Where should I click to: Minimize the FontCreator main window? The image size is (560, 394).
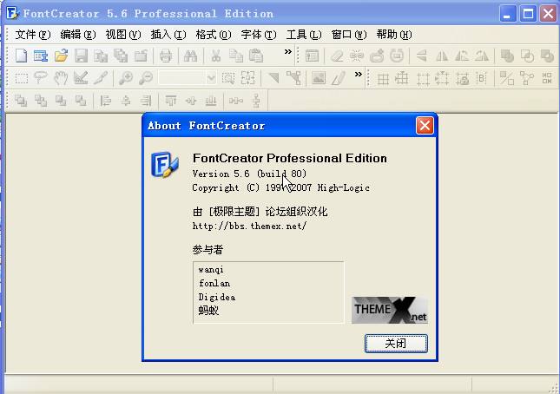pyautogui.click(x=508, y=14)
